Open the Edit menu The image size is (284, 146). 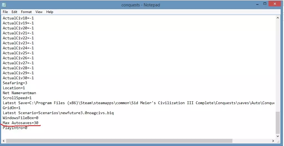click(x=14, y=12)
